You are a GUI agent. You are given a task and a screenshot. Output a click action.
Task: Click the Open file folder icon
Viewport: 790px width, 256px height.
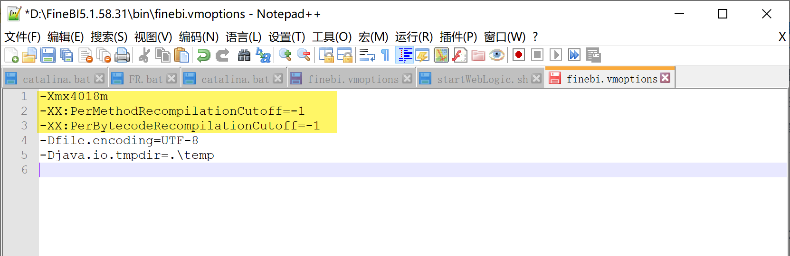pos(29,55)
